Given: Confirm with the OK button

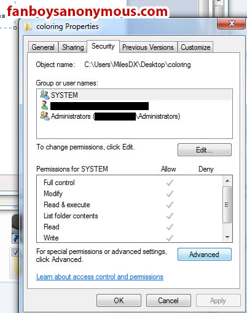Looking at the screenshot, I should (119, 301).
